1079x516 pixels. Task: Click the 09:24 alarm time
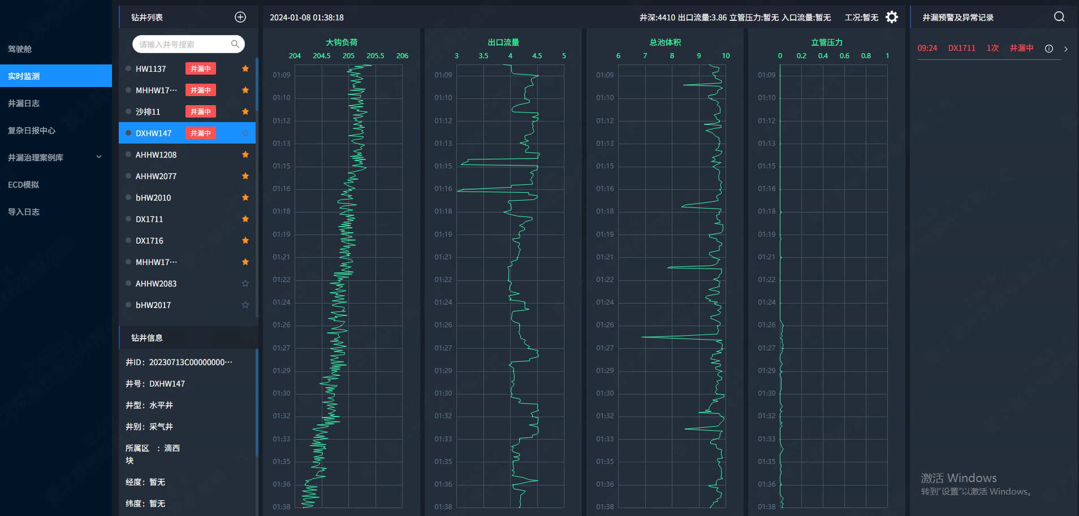[x=927, y=48]
